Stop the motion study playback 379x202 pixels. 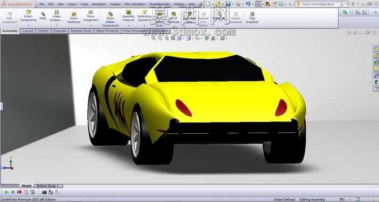[13, 192]
